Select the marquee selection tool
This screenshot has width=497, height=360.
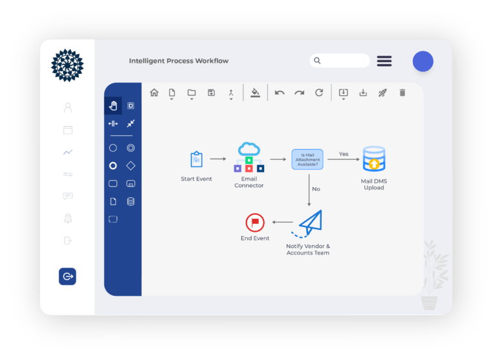[x=131, y=106]
